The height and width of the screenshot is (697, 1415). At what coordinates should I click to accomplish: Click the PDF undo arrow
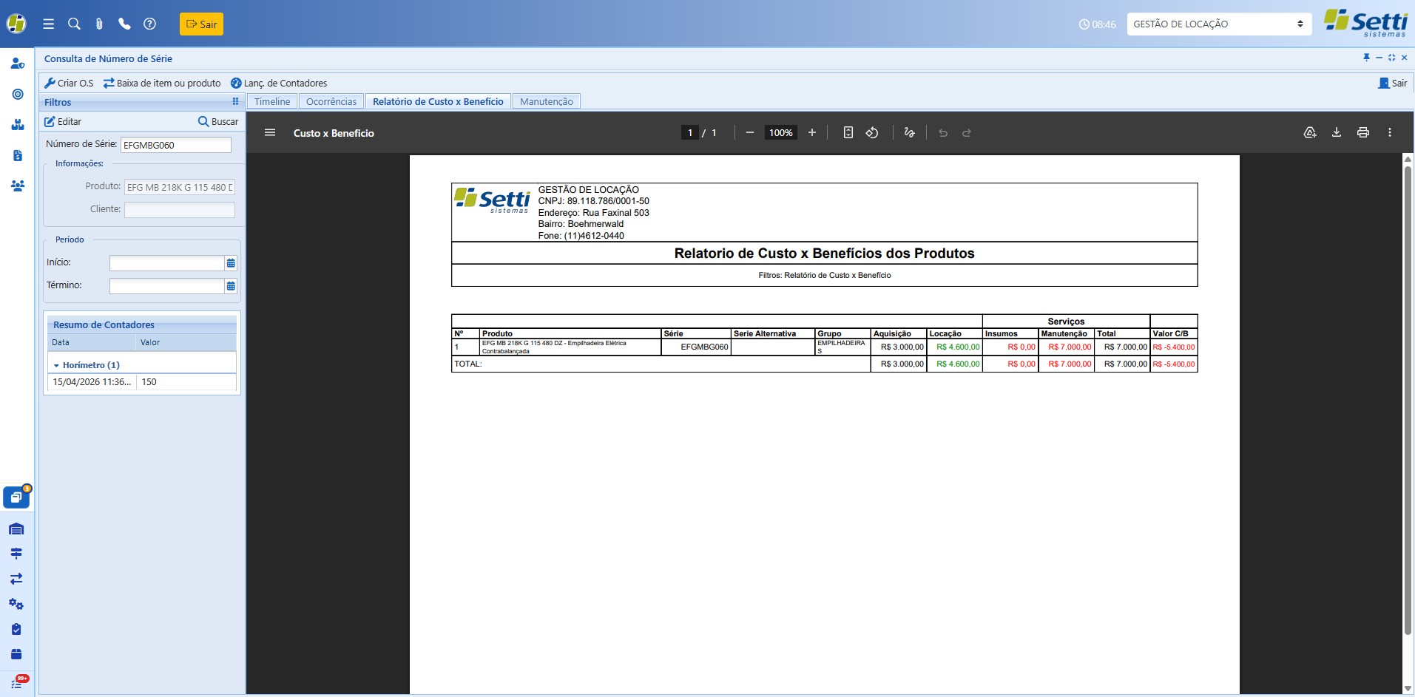point(943,133)
